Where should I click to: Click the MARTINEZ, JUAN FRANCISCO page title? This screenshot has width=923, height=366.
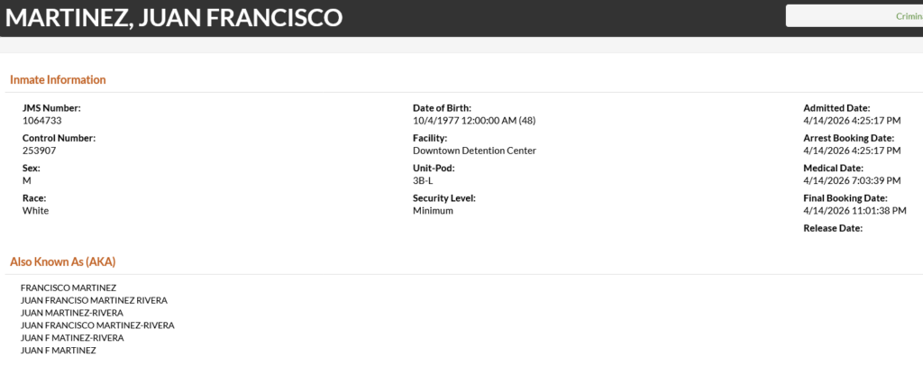tap(174, 17)
